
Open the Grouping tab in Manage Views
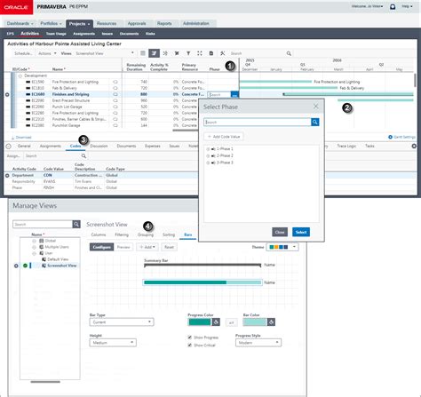[146, 234]
